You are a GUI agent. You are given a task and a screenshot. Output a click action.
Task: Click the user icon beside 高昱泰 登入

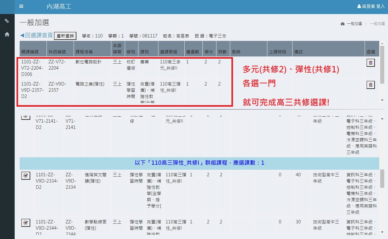359,7
